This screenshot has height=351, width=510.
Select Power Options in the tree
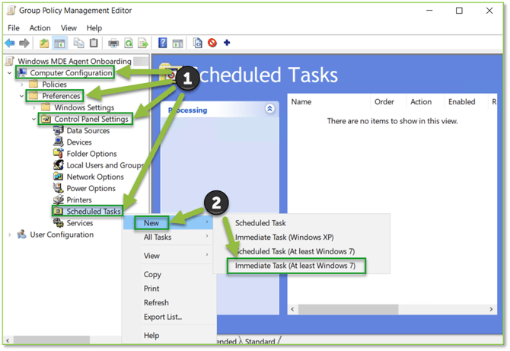point(91,188)
